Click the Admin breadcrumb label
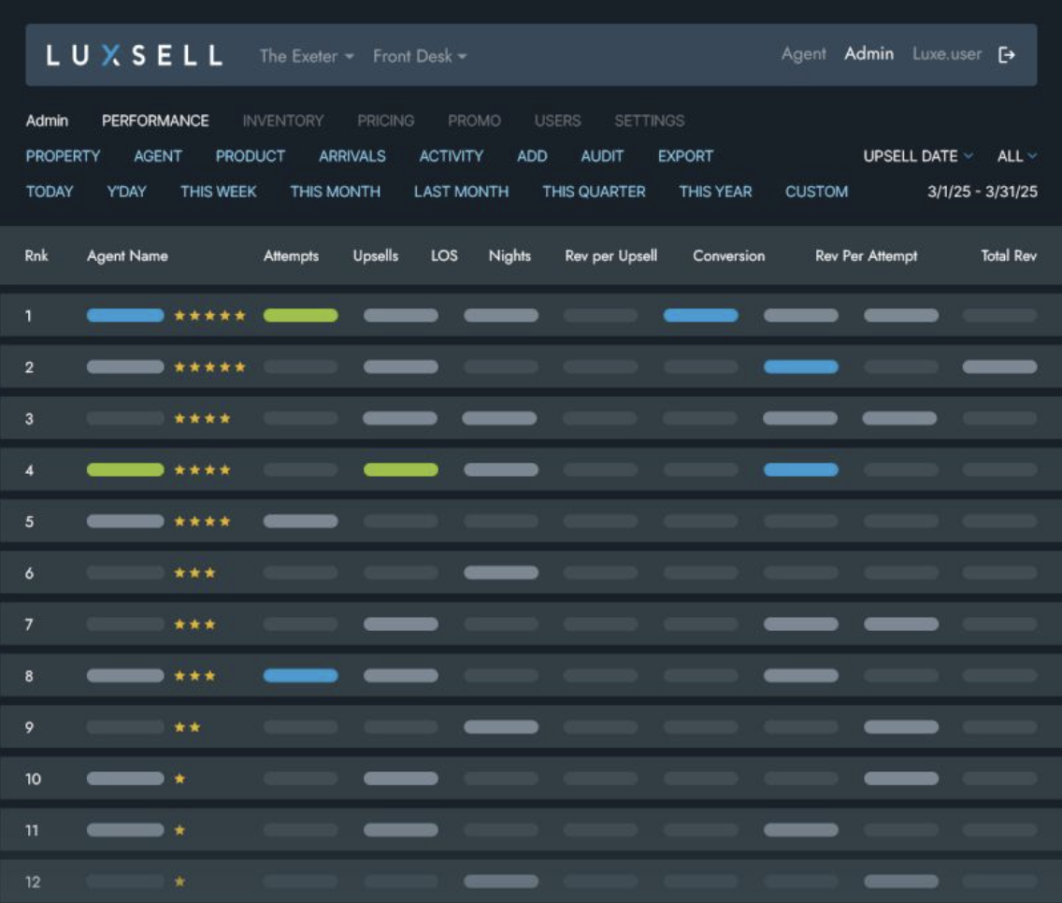 click(47, 121)
